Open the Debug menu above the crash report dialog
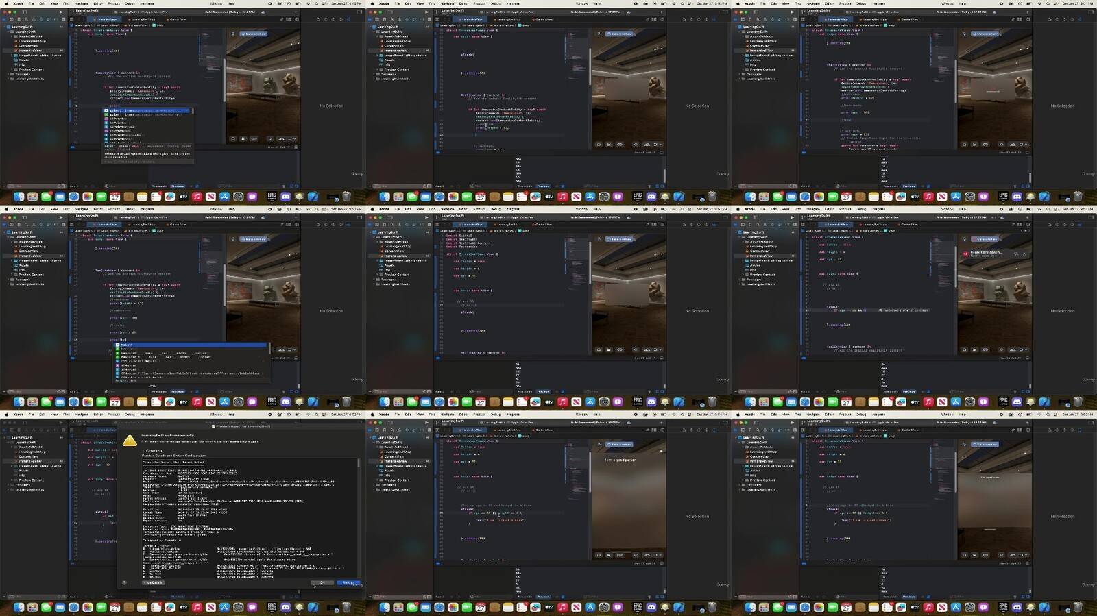Image resolution: width=1097 pixels, height=616 pixels. (130, 415)
